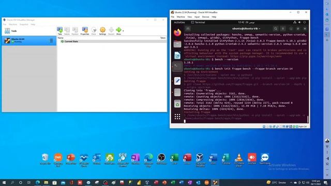
Task: Click the search icon in Terminal header
Action: 276,28
